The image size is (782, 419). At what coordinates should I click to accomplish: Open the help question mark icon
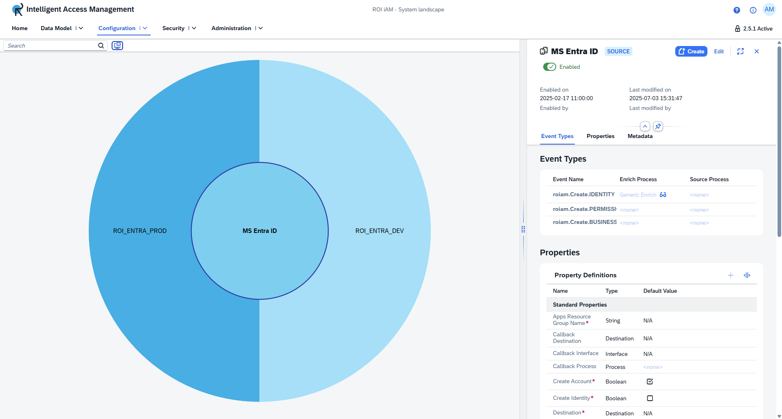(x=737, y=10)
